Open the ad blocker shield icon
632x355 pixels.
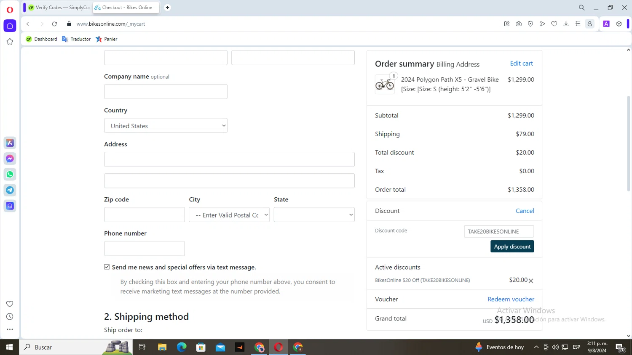coord(530,24)
